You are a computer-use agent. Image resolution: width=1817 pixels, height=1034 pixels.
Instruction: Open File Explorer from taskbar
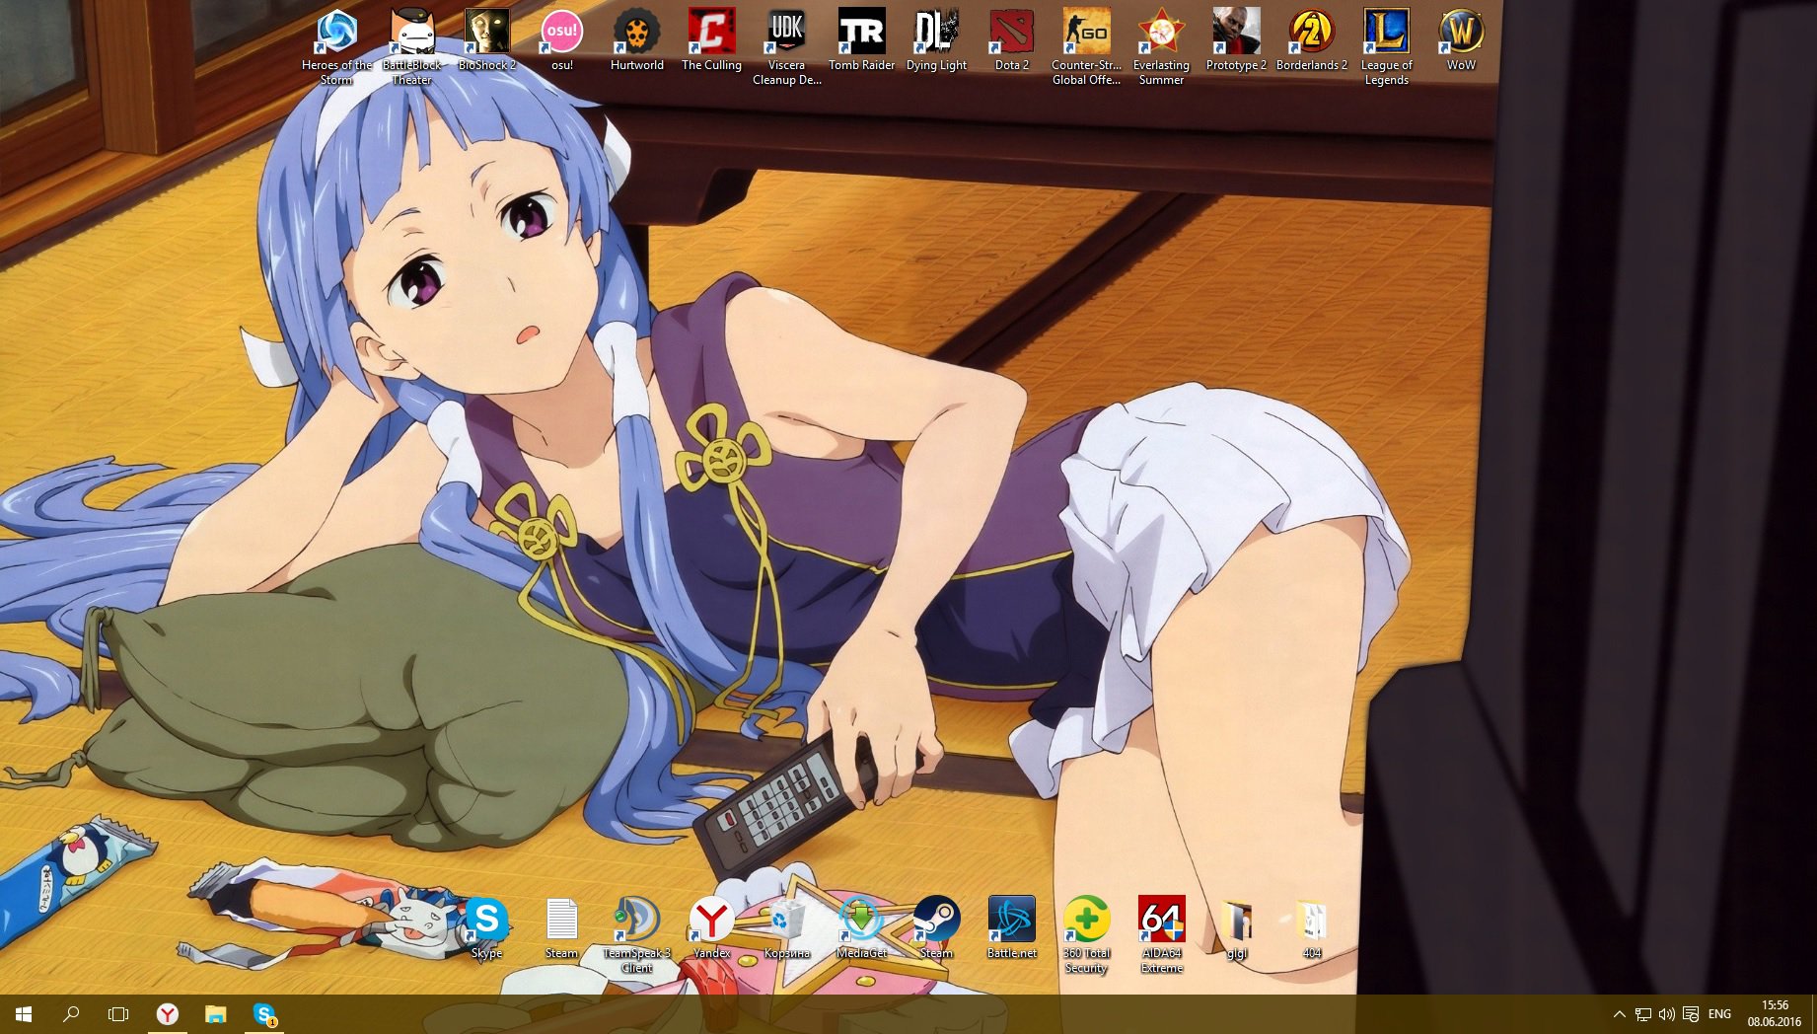(x=216, y=1013)
